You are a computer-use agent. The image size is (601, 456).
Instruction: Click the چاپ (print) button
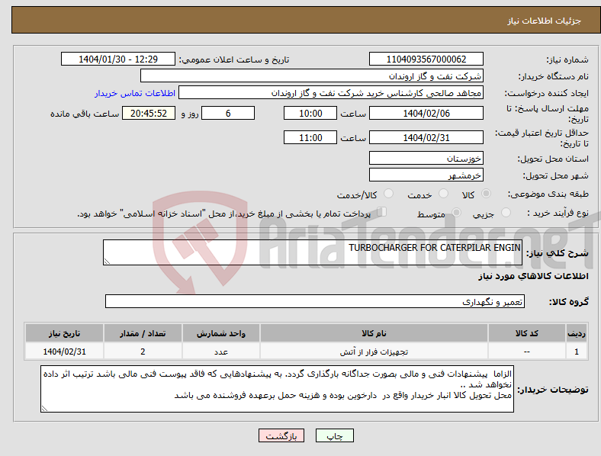click(335, 435)
